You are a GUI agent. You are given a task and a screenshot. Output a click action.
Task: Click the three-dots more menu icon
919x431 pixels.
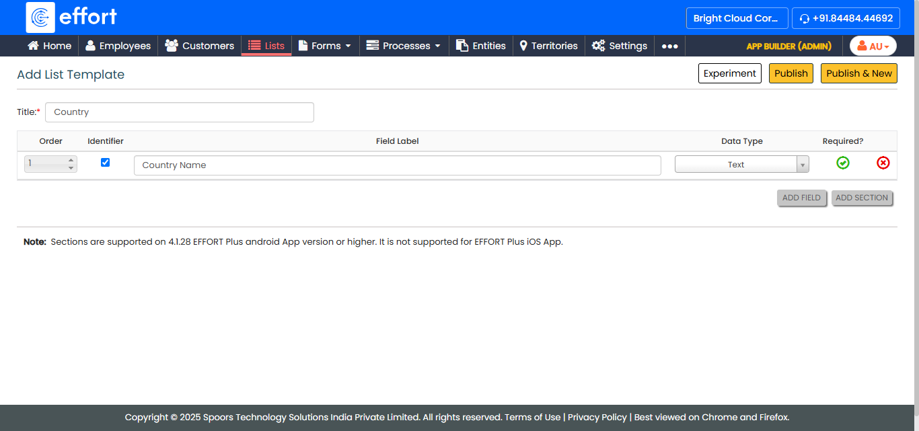pos(669,46)
